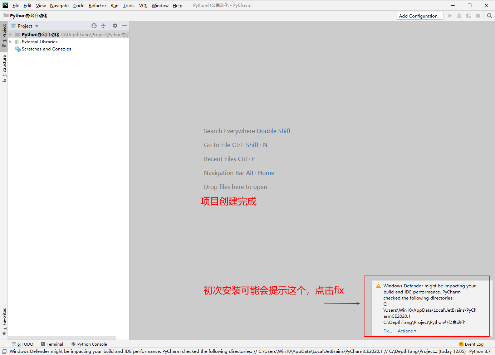
Task: Open the Event Log panel
Action: (471, 344)
